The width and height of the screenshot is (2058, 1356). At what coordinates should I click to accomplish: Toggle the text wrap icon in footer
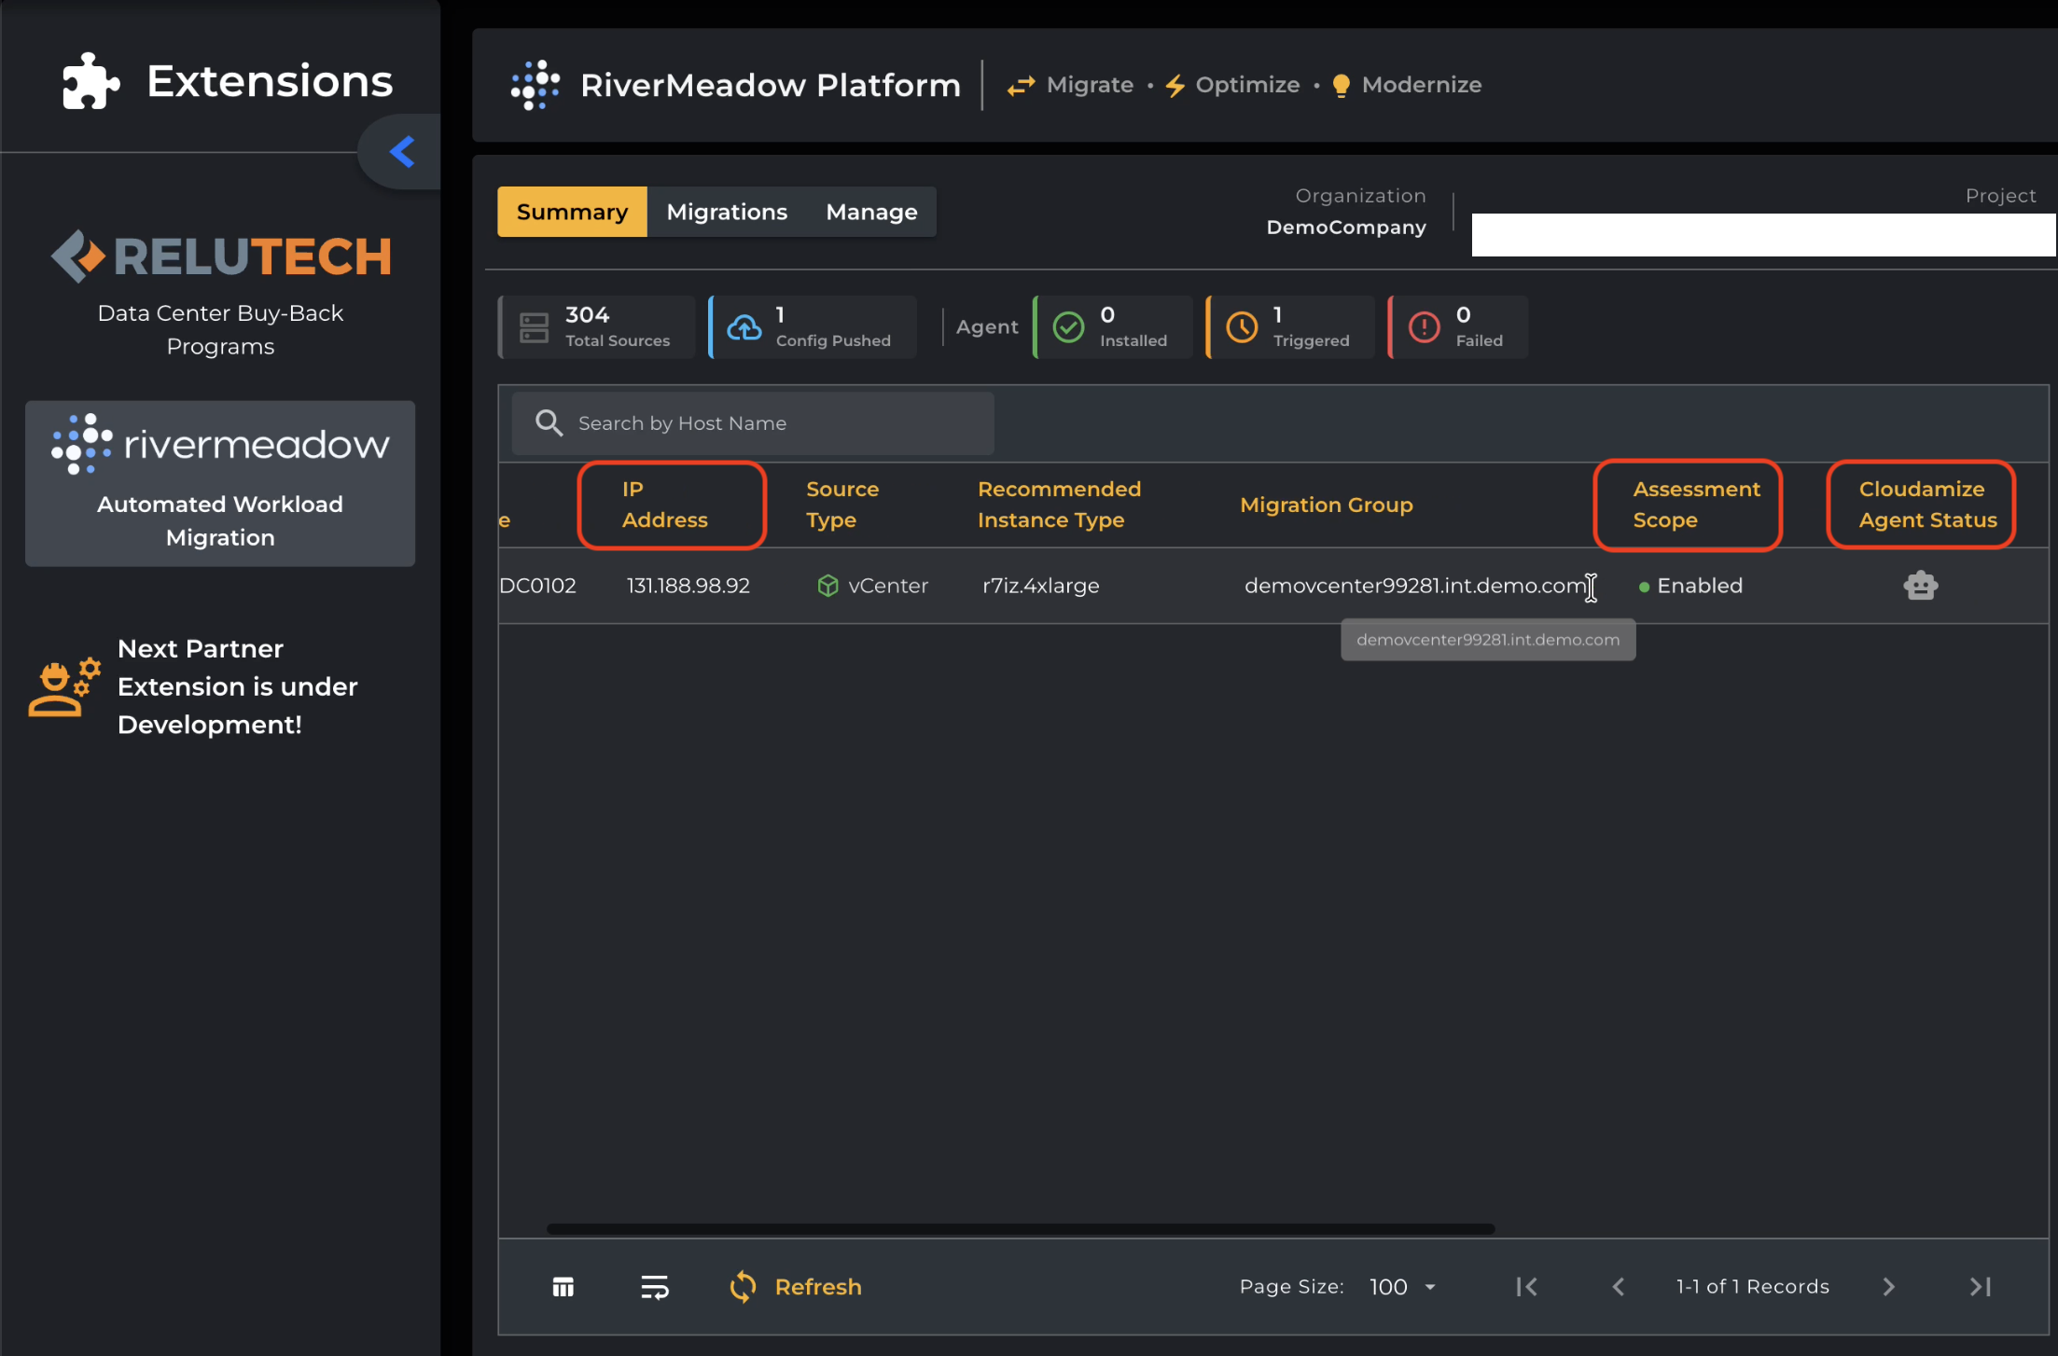pos(655,1287)
